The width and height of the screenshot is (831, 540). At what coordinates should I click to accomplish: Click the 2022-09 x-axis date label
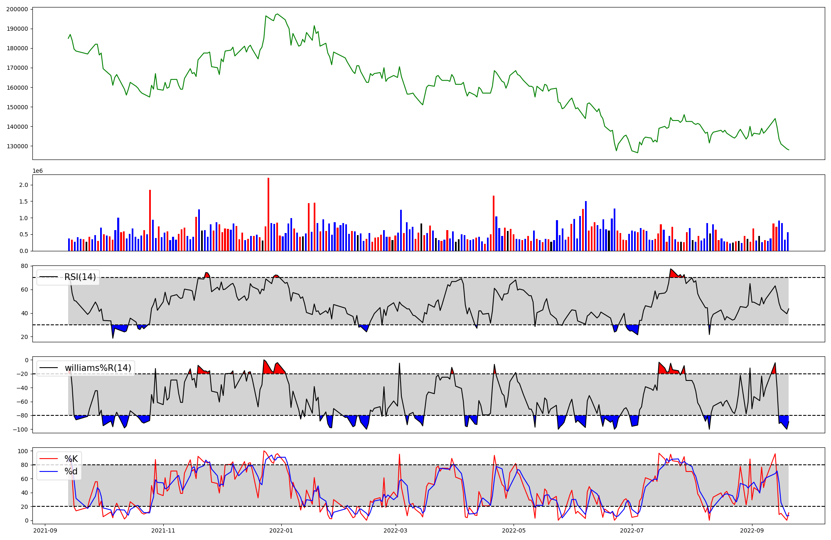pos(752,530)
